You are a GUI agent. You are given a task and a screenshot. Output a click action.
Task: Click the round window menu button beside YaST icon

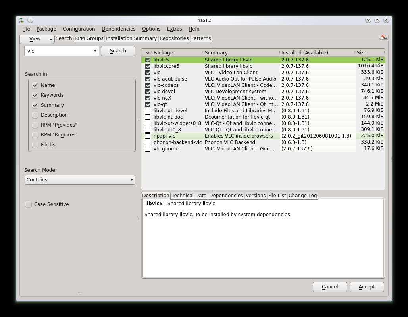[30, 20]
